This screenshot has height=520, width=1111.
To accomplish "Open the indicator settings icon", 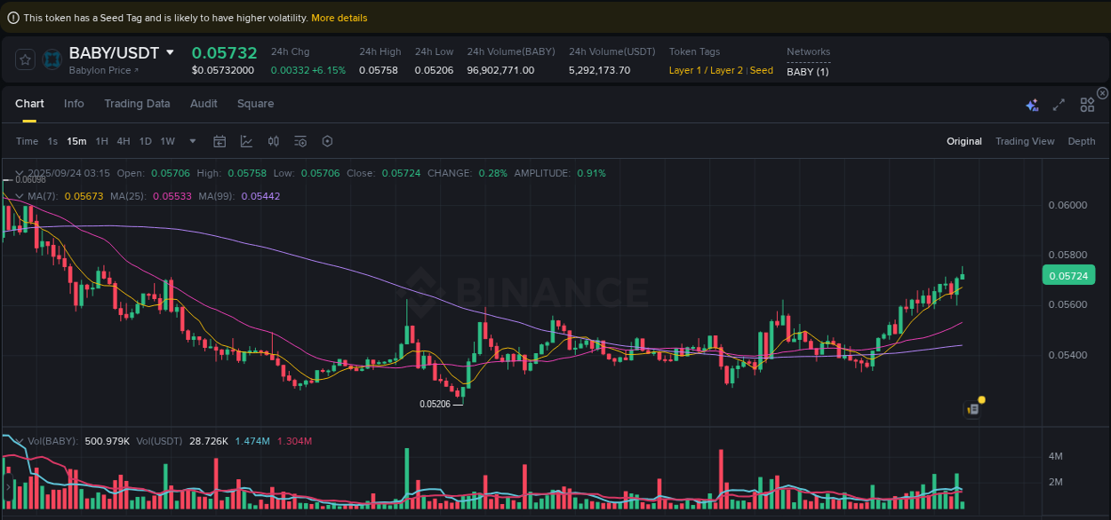I will point(300,141).
